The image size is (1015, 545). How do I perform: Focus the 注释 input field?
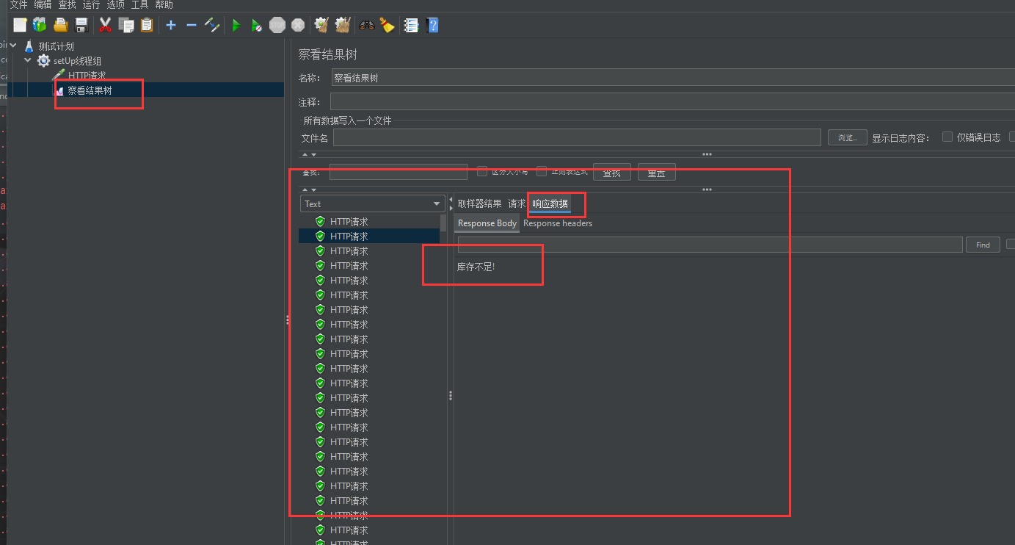672,101
